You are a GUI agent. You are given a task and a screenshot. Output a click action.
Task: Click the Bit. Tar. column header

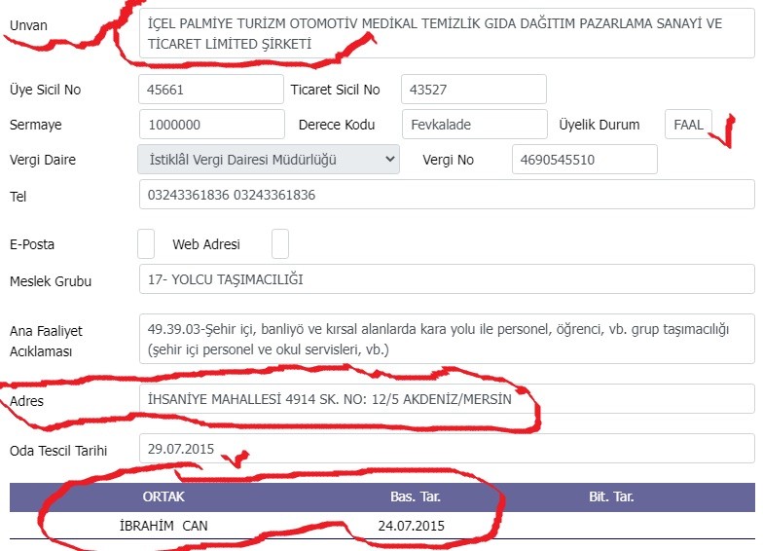pyautogui.click(x=611, y=496)
